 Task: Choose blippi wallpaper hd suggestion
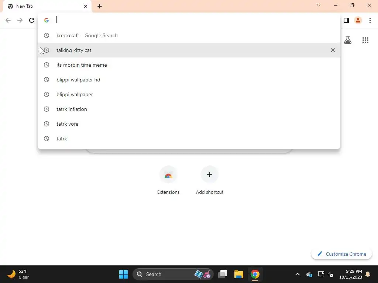point(189,80)
